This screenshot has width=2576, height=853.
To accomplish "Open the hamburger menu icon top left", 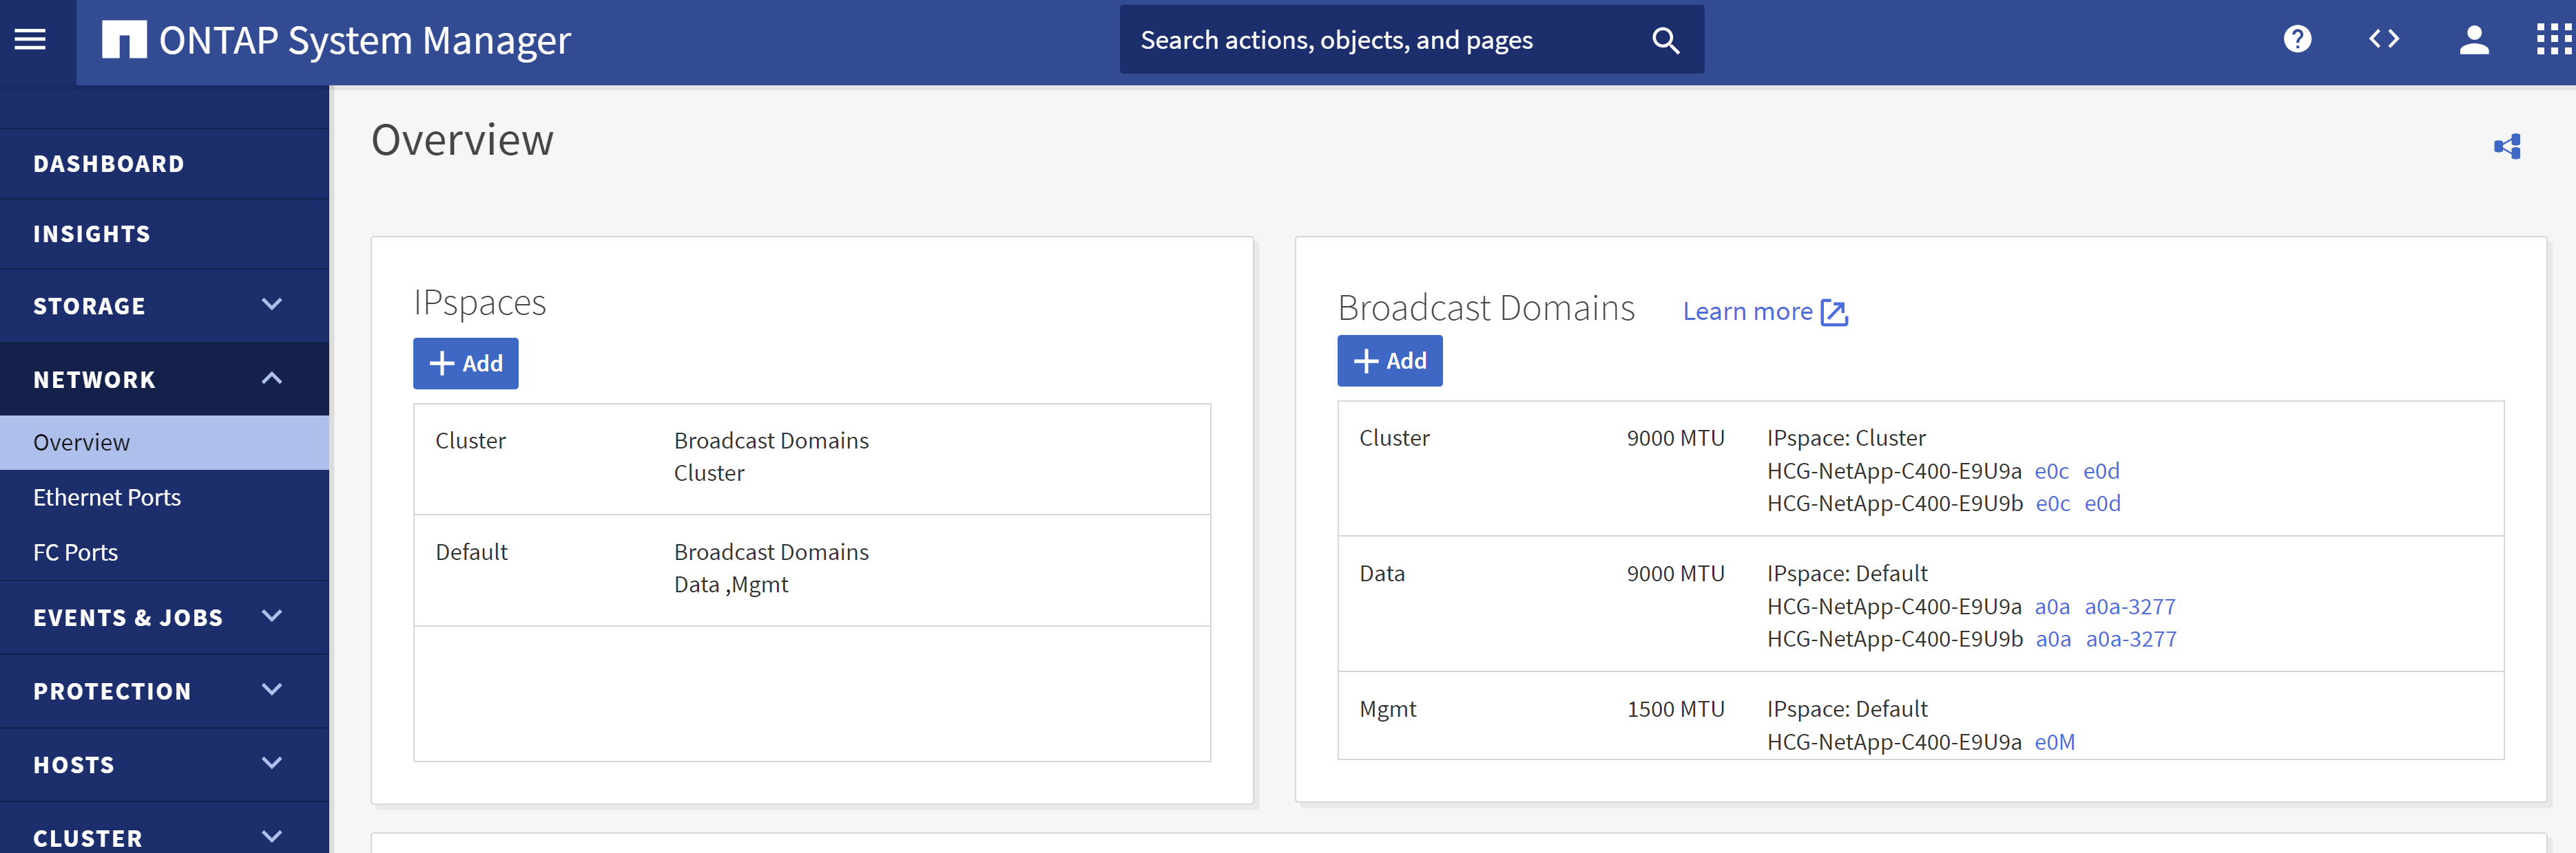I will coord(30,39).
